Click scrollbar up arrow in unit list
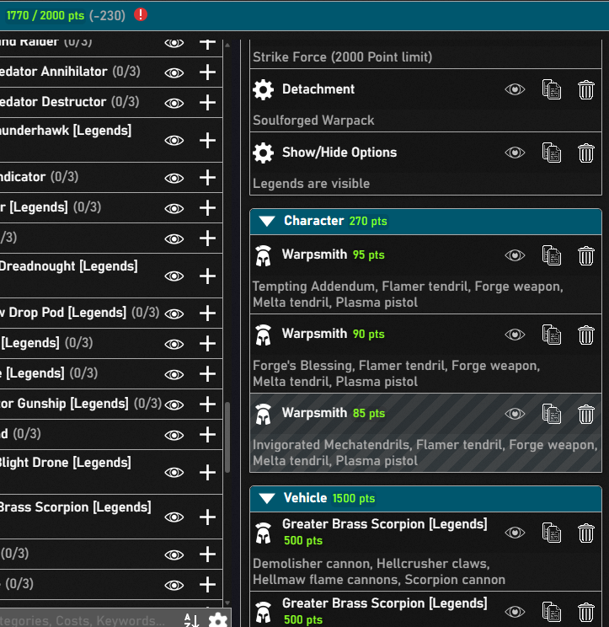609x627 pixels. [x=227, y=46]
